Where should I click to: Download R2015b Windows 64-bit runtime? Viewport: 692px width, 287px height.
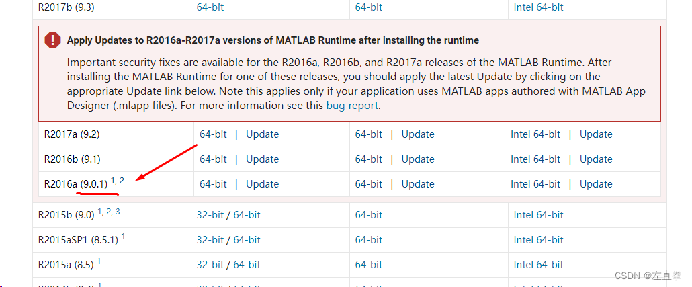(x=247, y=215)
